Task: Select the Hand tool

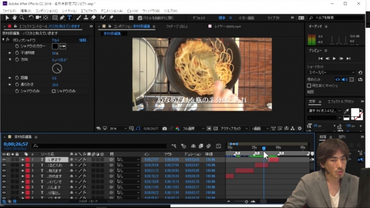Action: coord(14,18)
